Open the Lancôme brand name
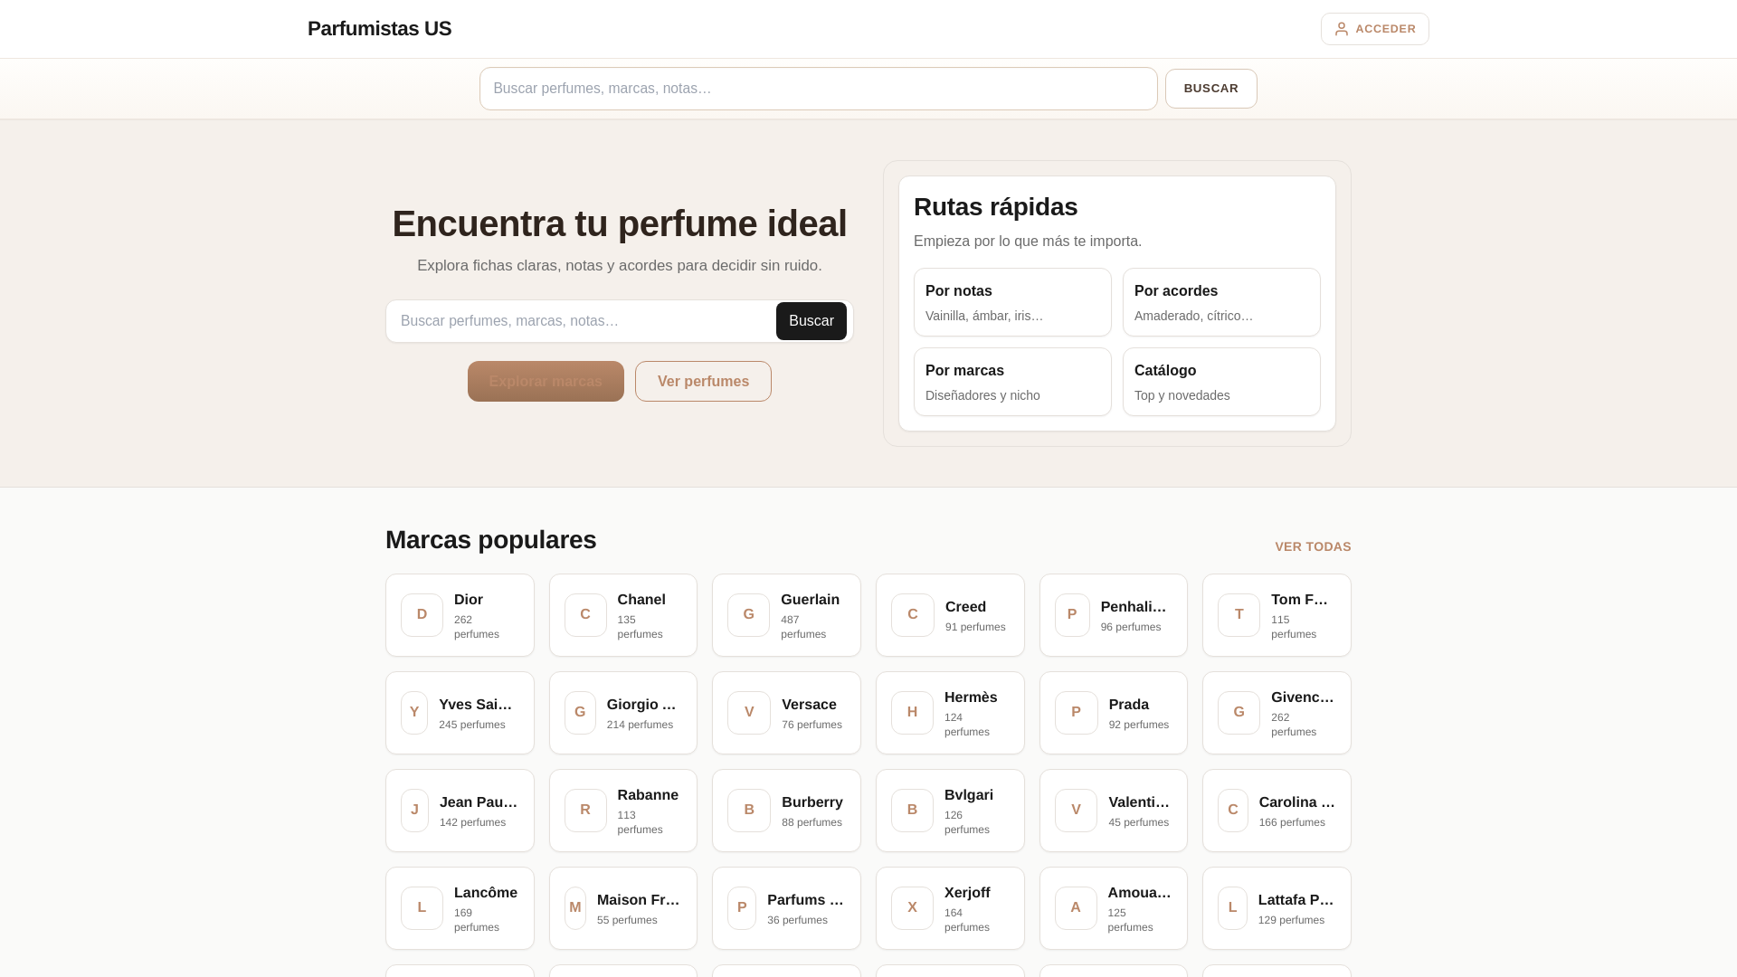 coord(486,893)
